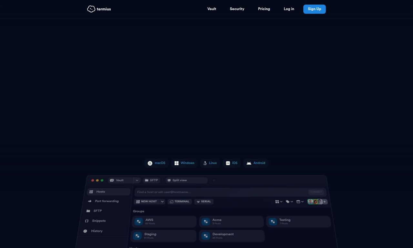The width and height of the screenshot is (413, 248).
Task: Select Hosts in the app sidebar
Action: coord(109,192)
